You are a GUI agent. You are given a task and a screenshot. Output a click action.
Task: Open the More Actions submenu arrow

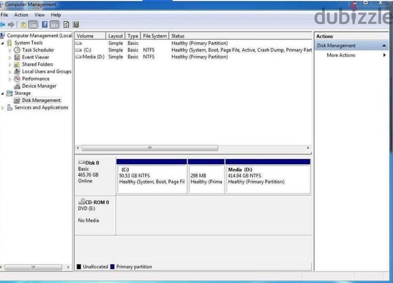coord(384,55)
